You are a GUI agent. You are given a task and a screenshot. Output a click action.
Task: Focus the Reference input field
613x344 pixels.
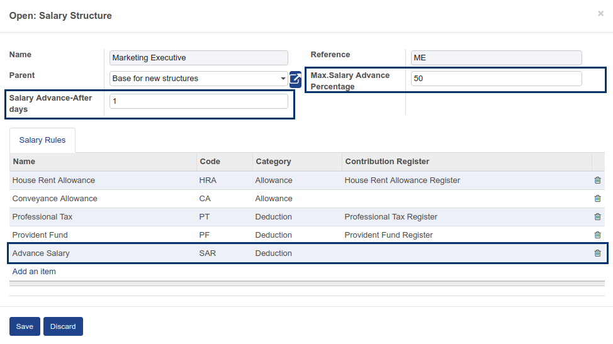[496, 58]
